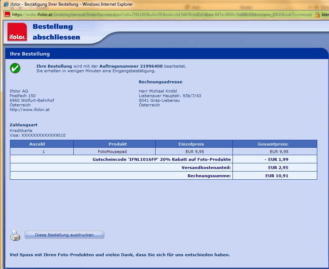Click the shipping cost 'EUR 2,95'

[278, 168]
